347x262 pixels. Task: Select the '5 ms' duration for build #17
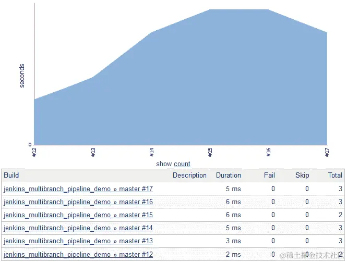233,189
